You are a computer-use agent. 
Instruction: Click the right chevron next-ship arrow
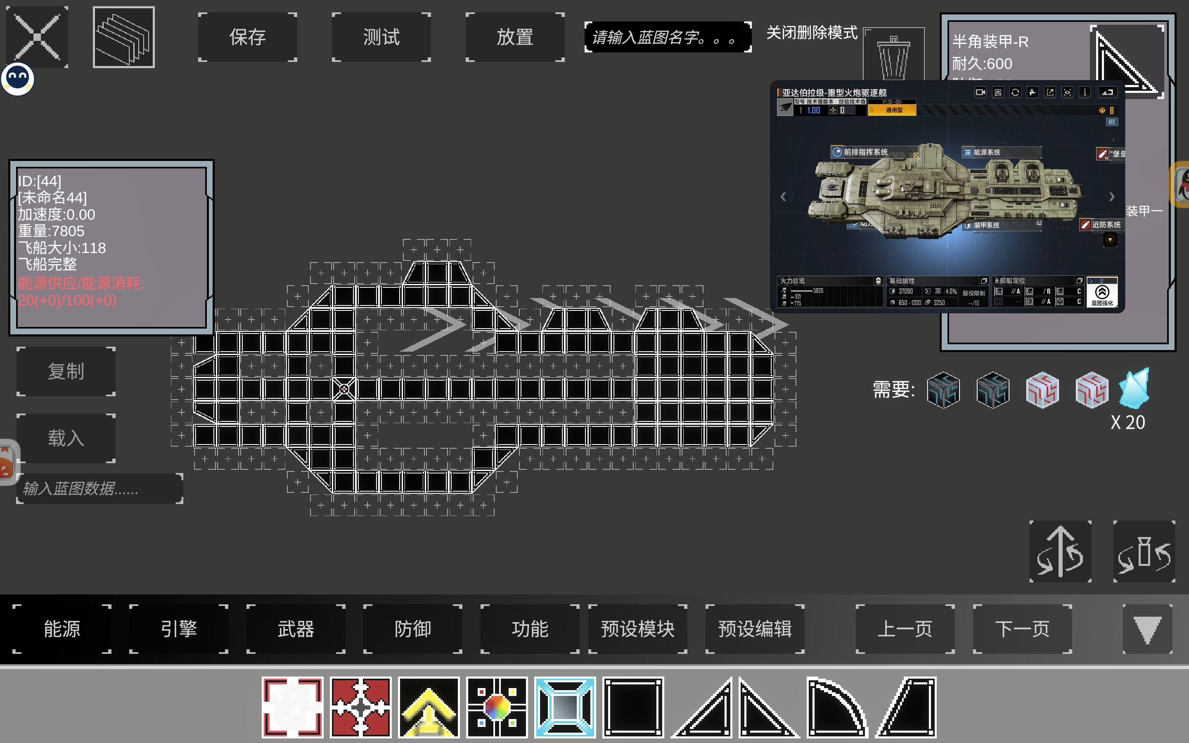click(x=1112, y=196)
